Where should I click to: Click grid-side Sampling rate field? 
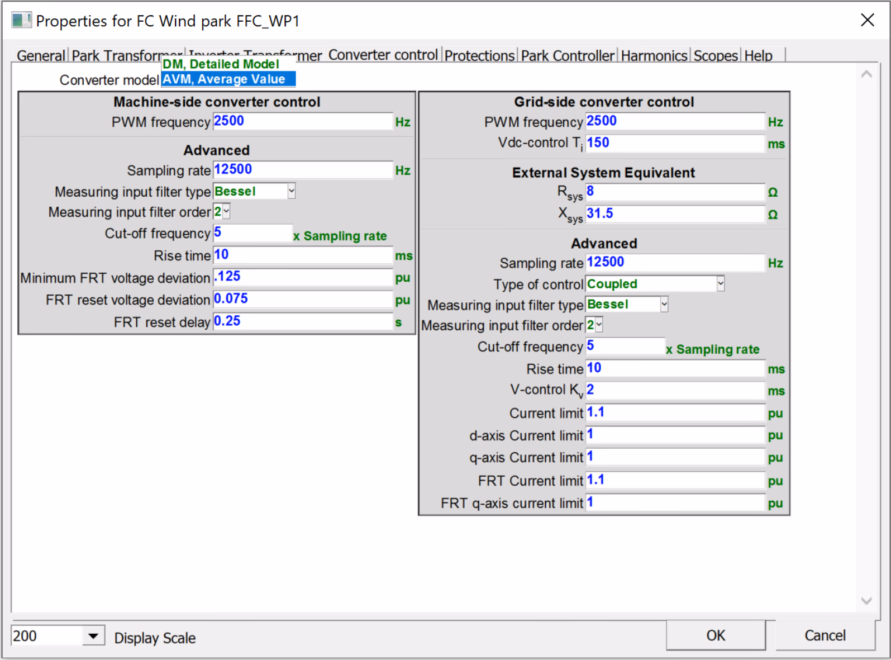tap(675, 263)
